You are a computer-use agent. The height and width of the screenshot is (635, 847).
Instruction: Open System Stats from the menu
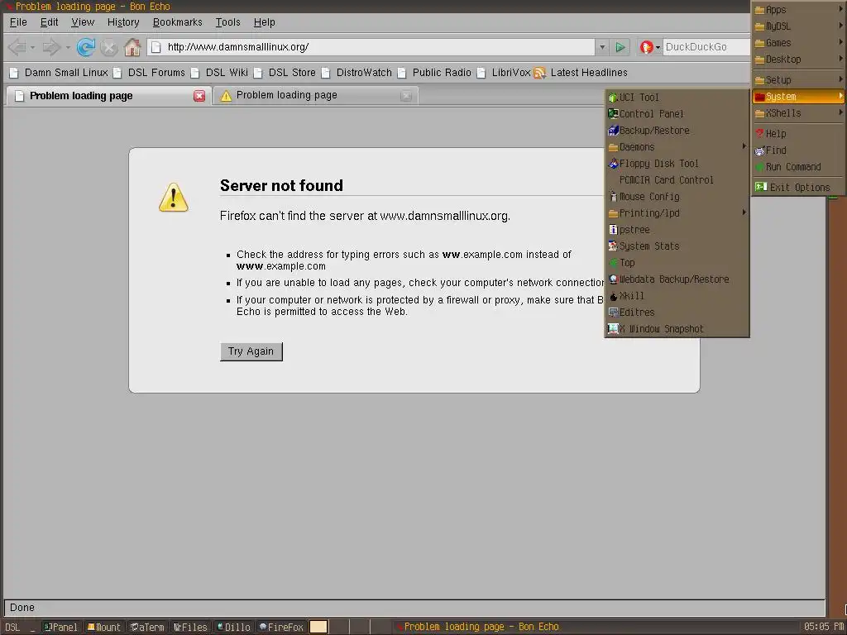tap(677, 246)
